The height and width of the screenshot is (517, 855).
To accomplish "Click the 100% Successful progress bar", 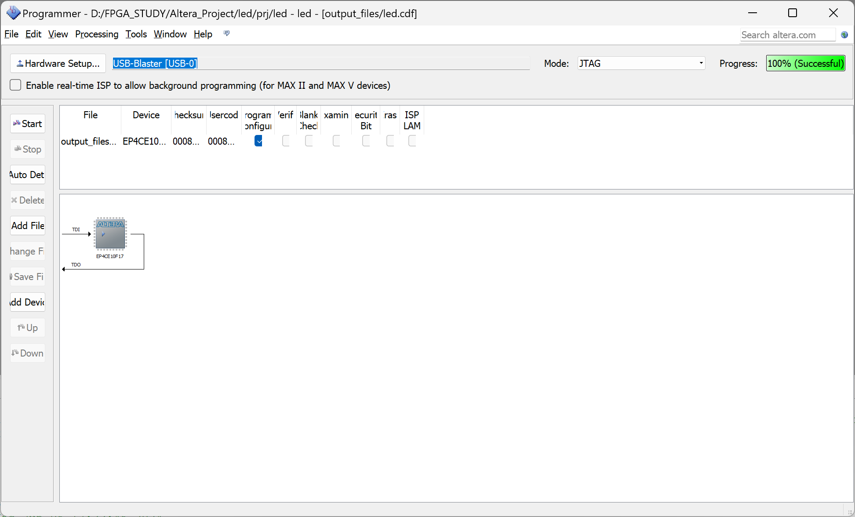I will tap(805, 64).
